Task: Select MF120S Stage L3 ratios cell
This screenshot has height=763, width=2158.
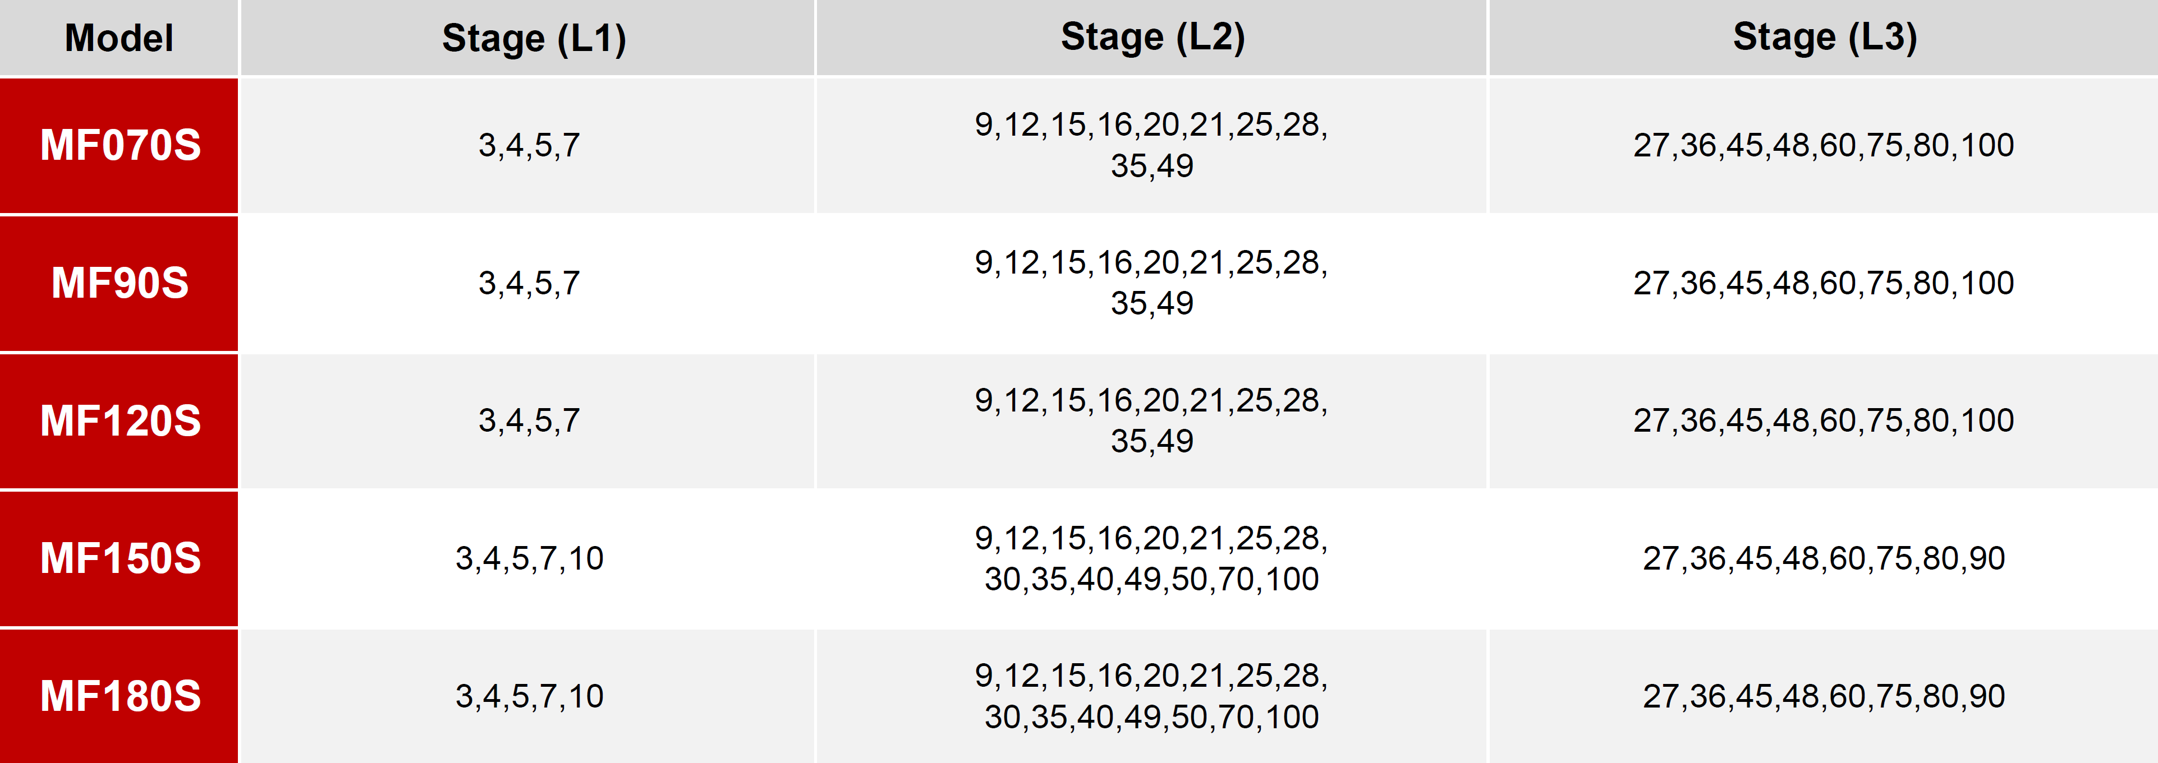Action: (x=1824, y=421)
